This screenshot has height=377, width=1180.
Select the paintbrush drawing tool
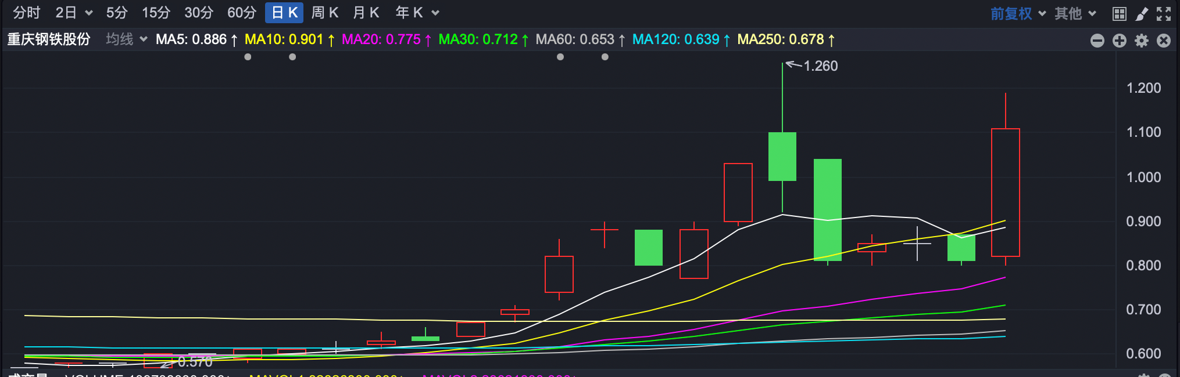(x=1142, y=14)
